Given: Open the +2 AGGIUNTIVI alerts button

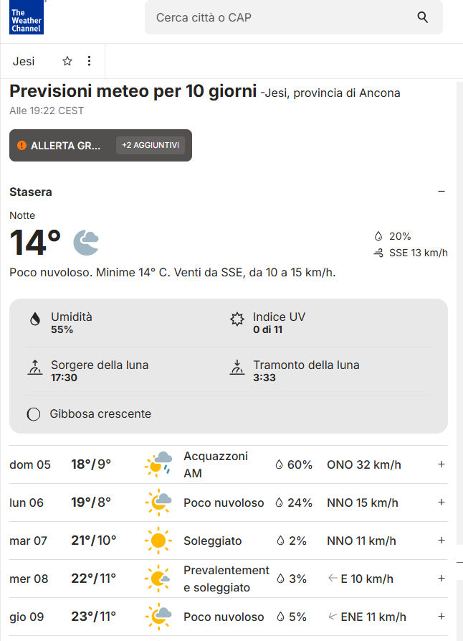Looking at the screenshot, I should (x=151, y=145).
